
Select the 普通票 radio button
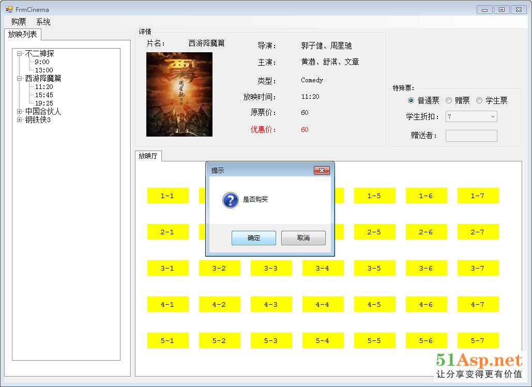pyautogui.click(x=411, y=100)
